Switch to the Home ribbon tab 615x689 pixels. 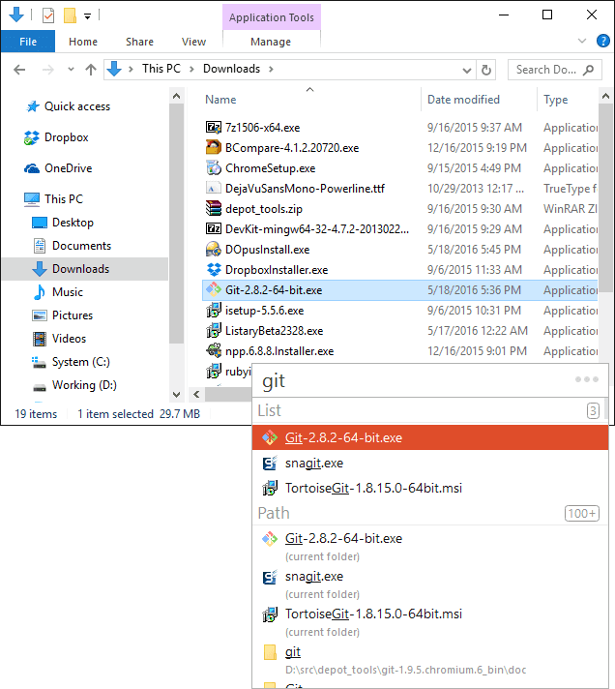(x=83, y=42)
